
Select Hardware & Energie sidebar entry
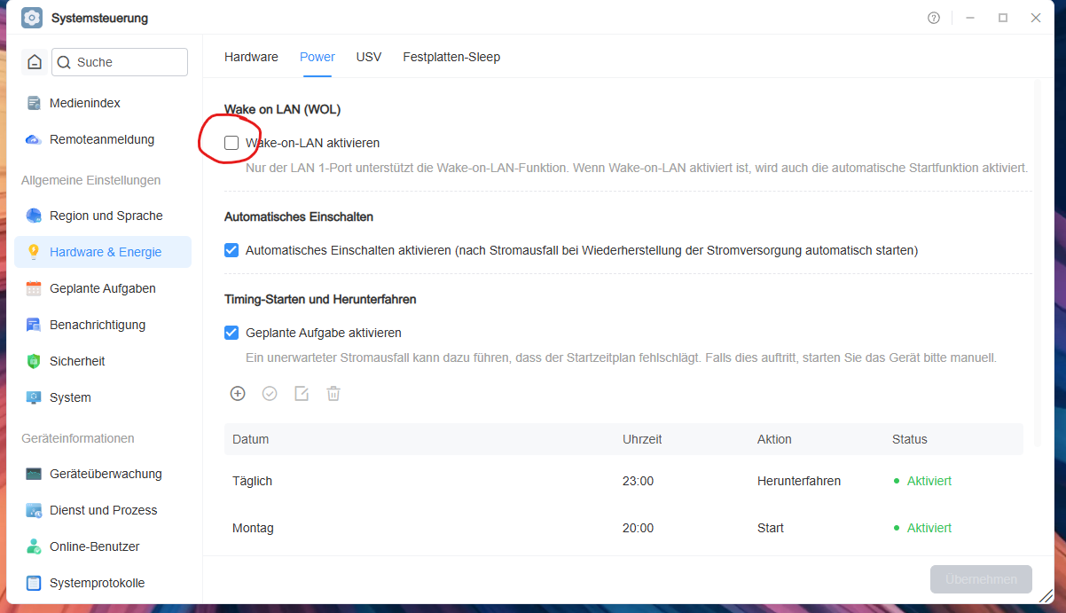[103, 252]
